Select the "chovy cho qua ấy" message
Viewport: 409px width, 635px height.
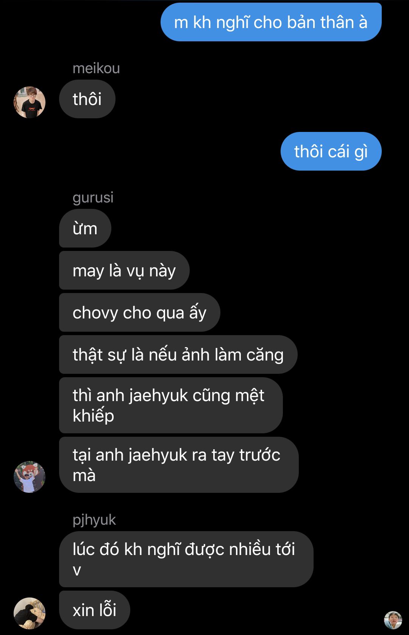coord(140,312)
